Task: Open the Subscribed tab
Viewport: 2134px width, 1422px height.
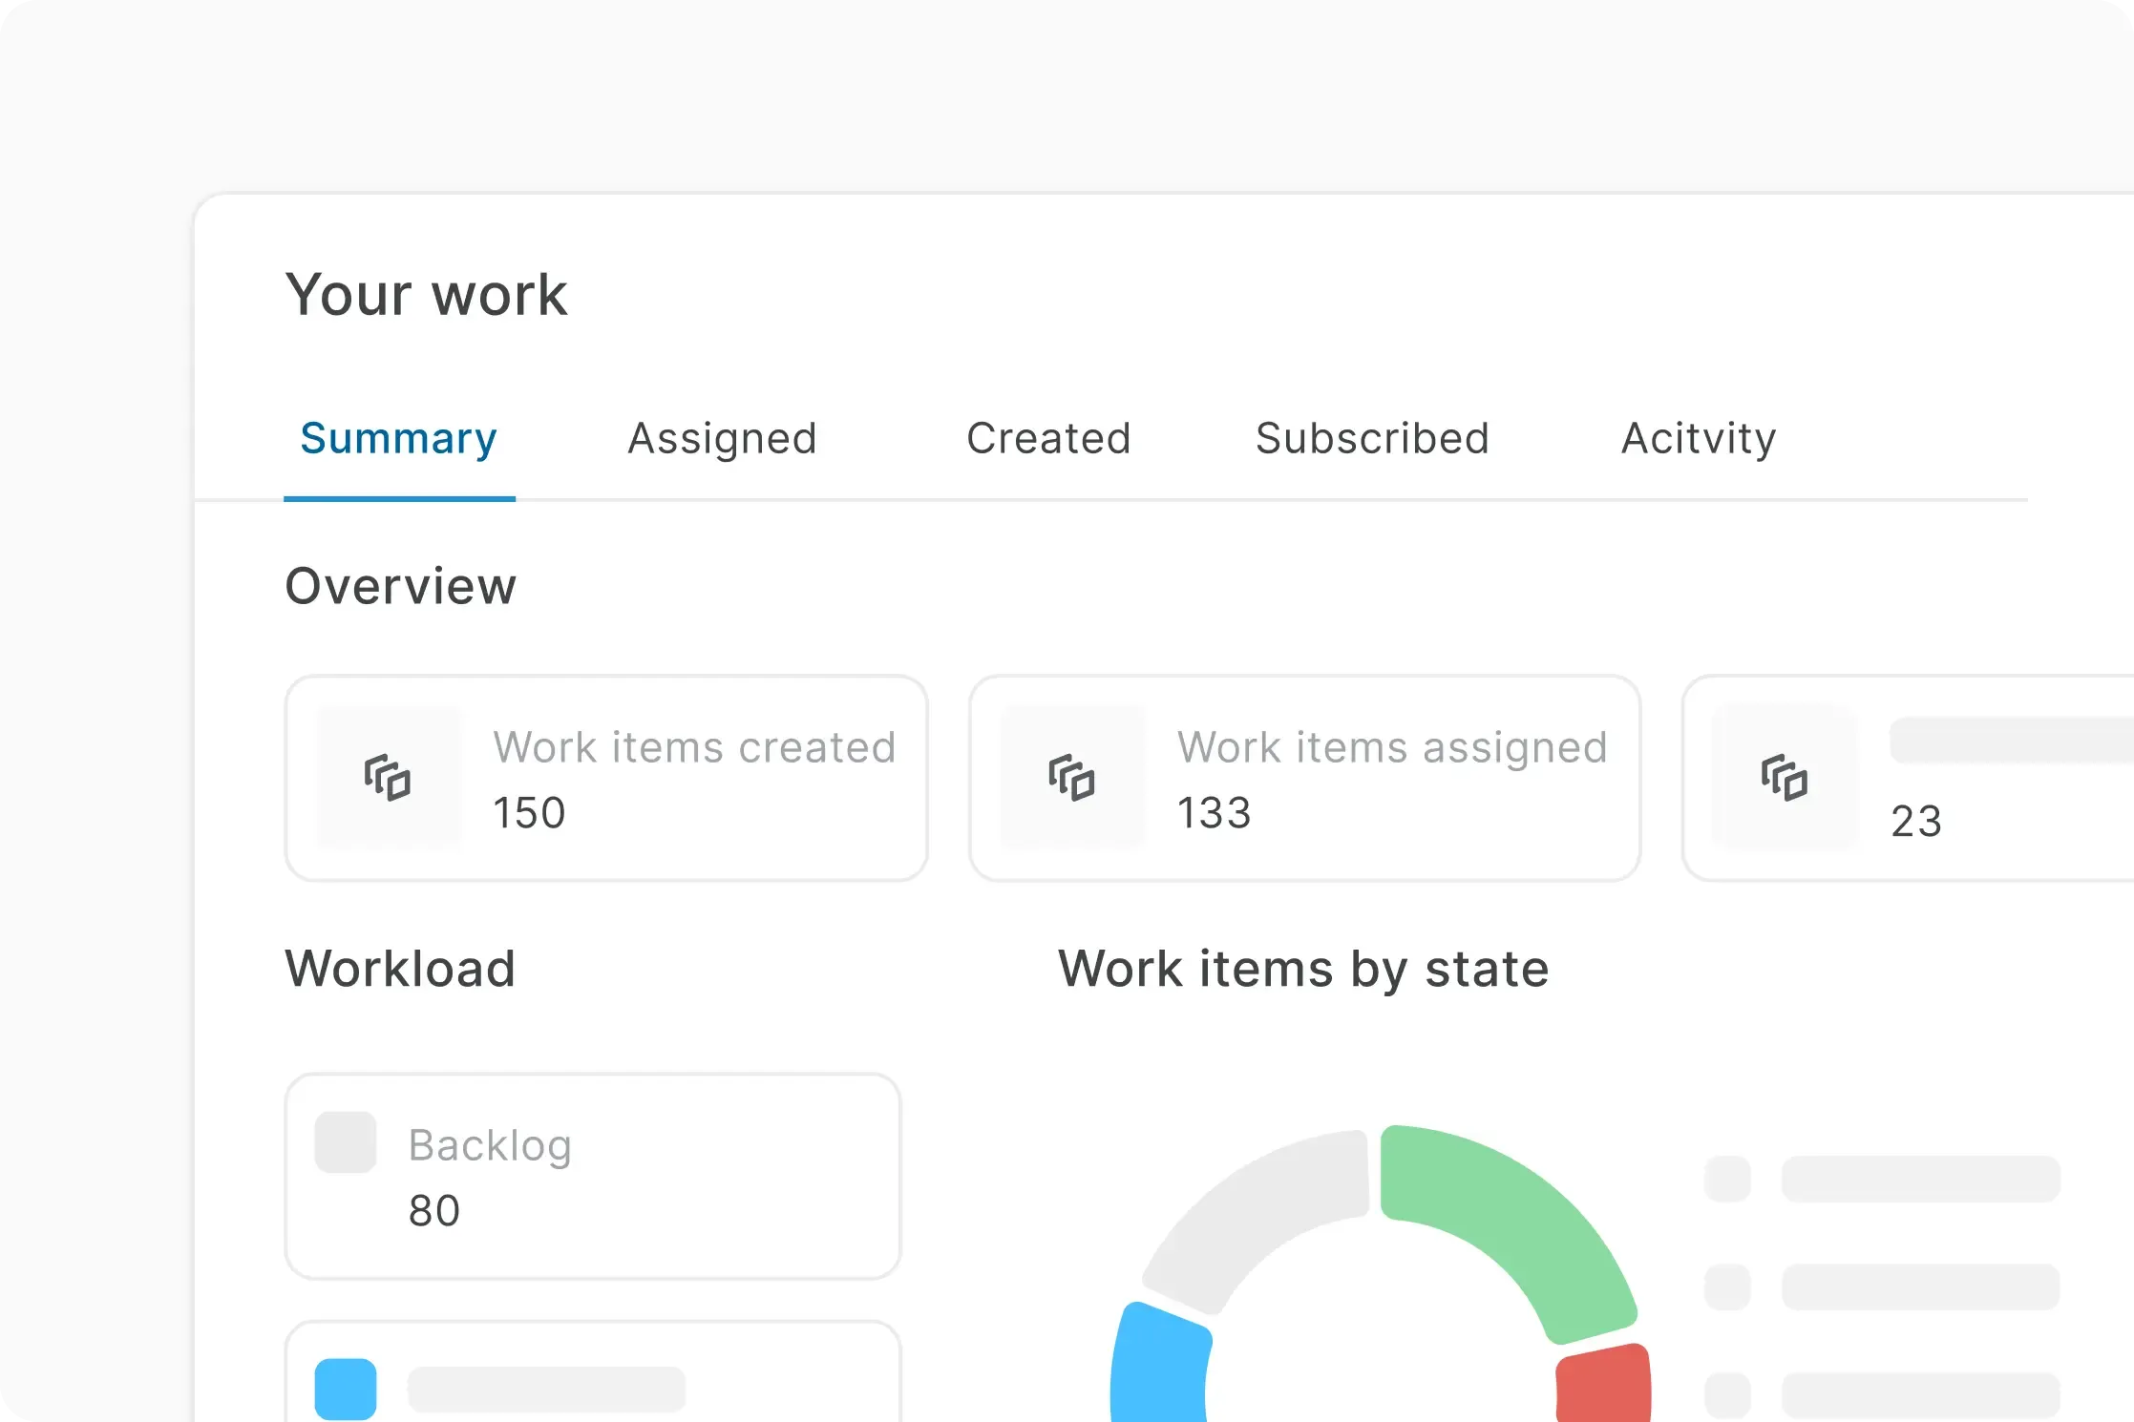Action: click(x=1372, y=439)
